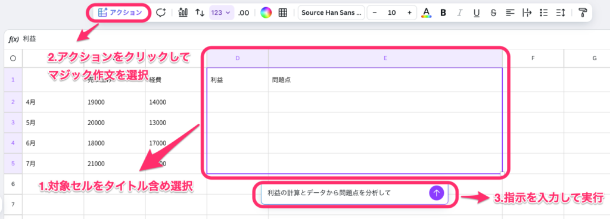This screenshot has width=610, height=219.
Task: Toggle underline formatting
Action: tap(477, 12)
